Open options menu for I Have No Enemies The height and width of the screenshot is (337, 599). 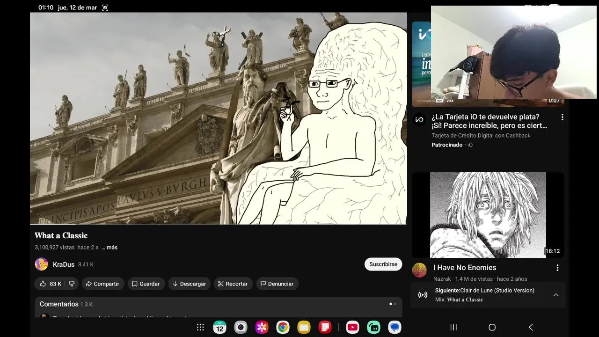pos(557,268)
